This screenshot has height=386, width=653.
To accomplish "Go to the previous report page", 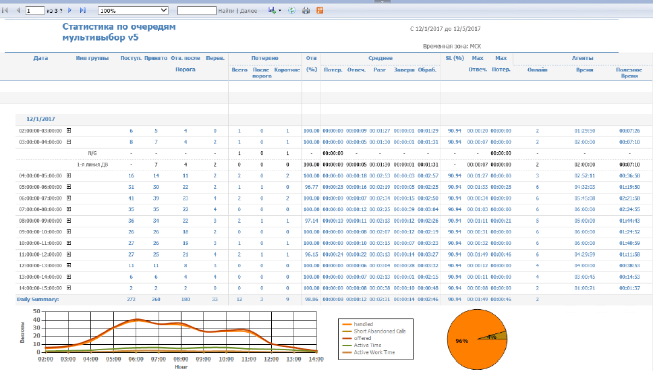I will click(18, 10).
